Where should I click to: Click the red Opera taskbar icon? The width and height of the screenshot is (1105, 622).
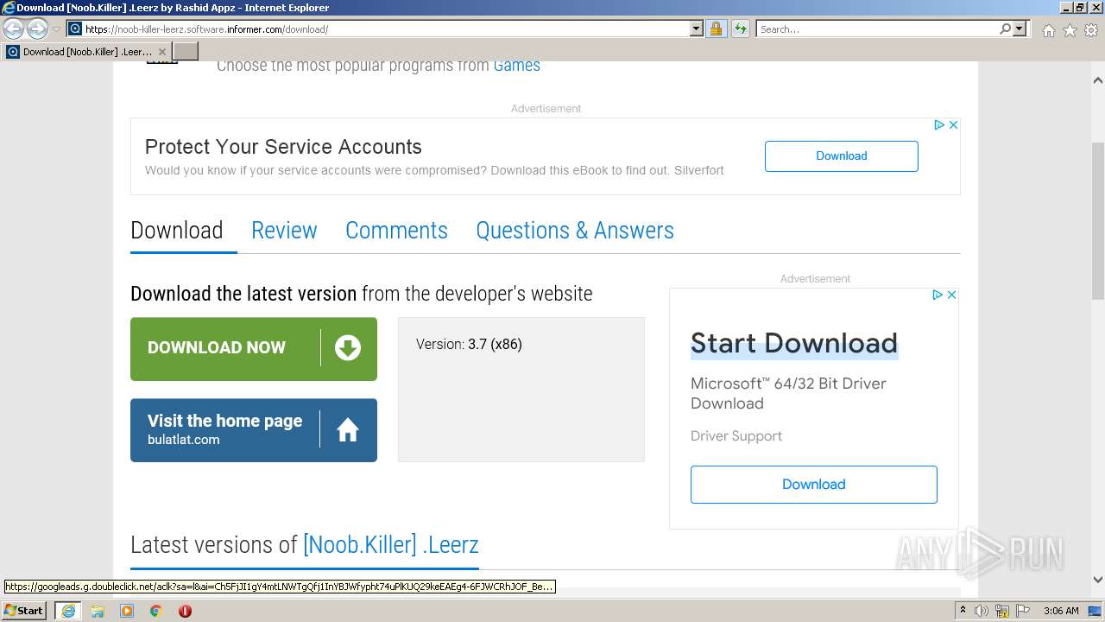click(x=185, y=611)
